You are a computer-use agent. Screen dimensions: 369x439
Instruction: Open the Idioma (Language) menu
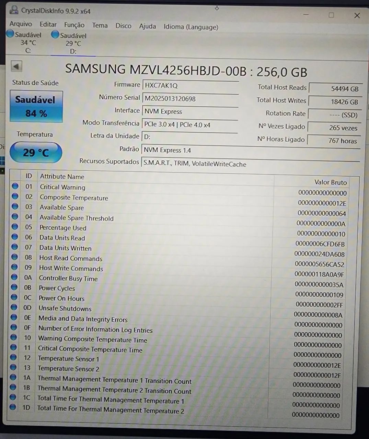click(x=191, y=27)
